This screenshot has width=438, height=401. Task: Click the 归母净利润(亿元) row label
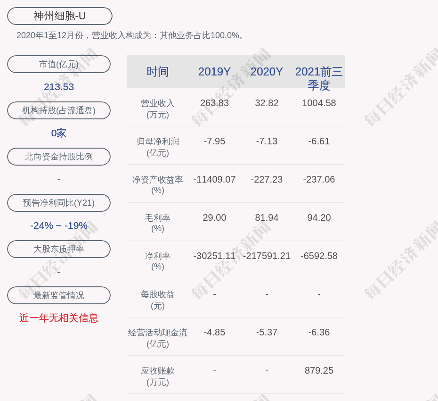158,147
